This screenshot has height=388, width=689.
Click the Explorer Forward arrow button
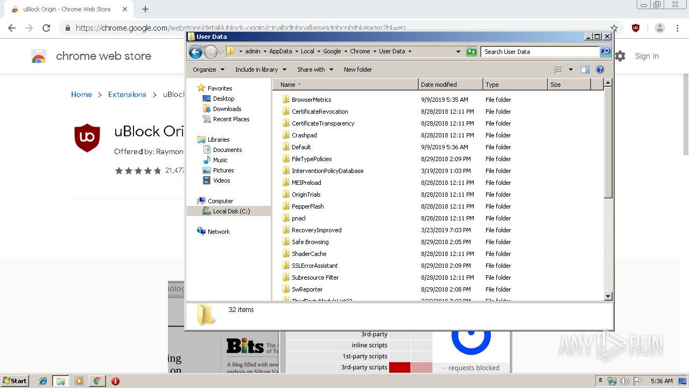pyautogui.click(x=210, y=52)
